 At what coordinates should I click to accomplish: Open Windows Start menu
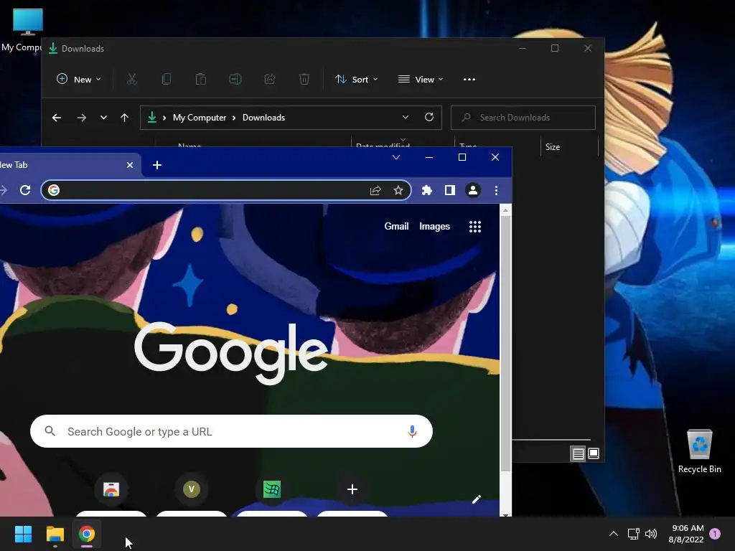[x=23, y=534]
